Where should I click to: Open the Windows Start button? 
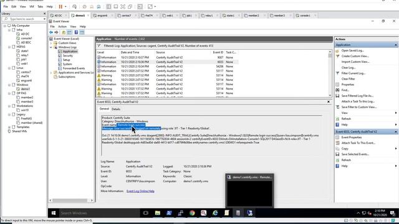click(54, 213)
